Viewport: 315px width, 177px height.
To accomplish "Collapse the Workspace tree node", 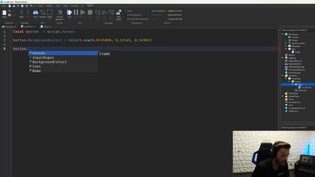I will click(x=283, y=34).
